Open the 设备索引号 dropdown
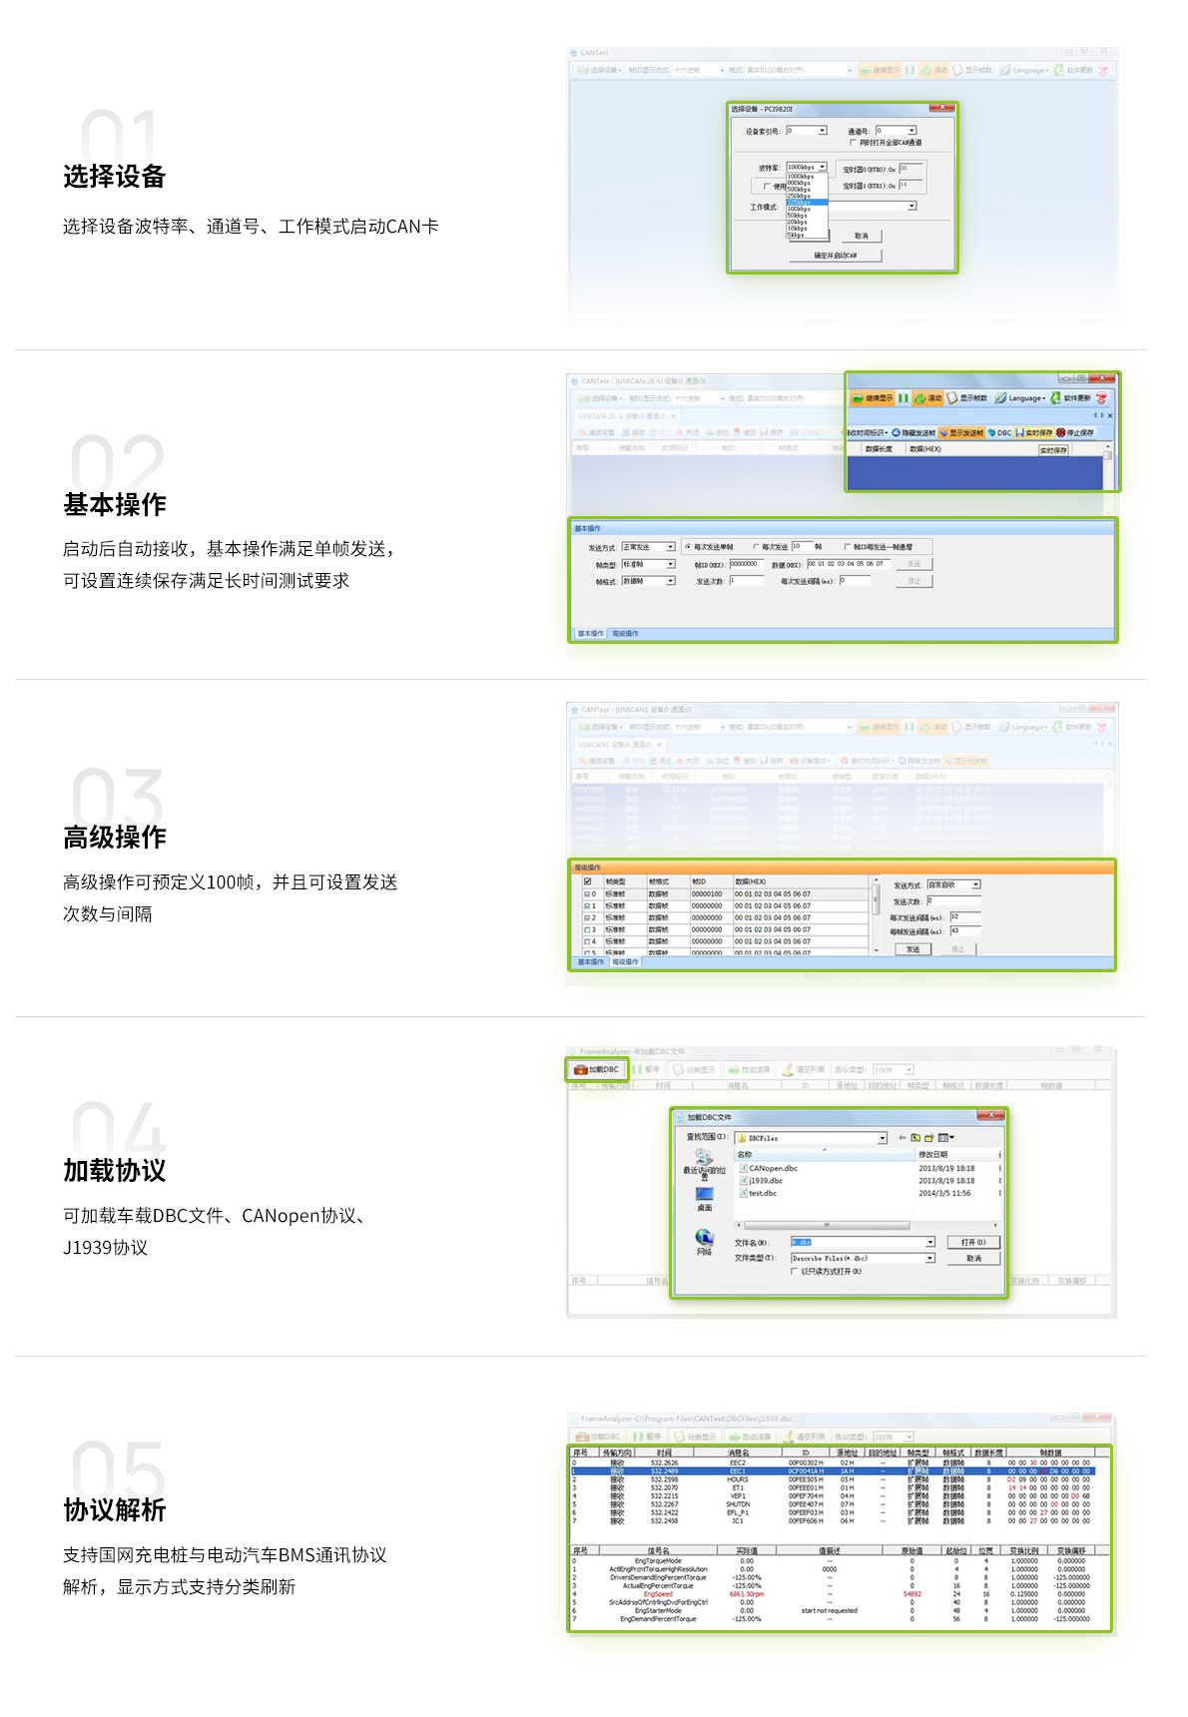Image resolution: width=1188 pixels, height=1717 pixels. coord(823,131)
